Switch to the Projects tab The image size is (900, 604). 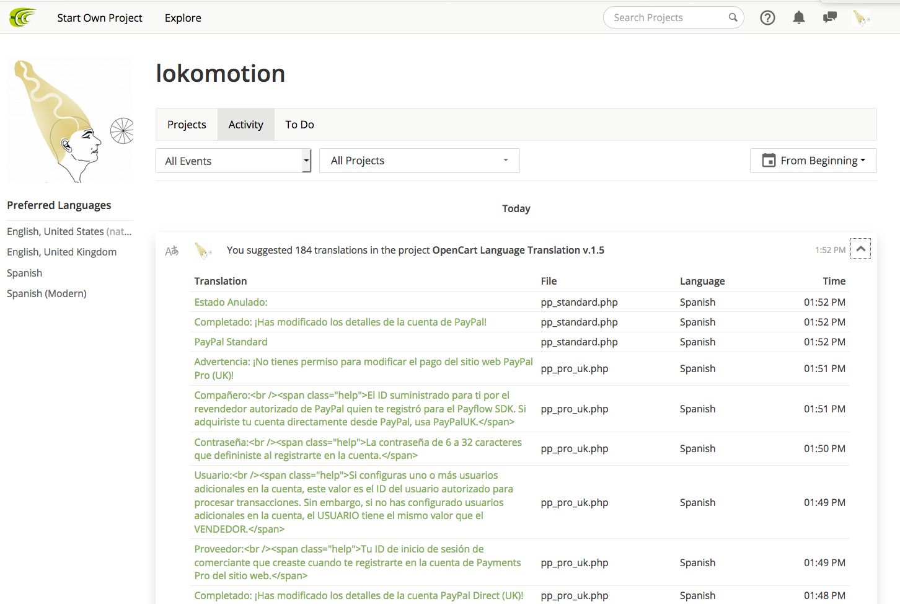pos(187,124)
